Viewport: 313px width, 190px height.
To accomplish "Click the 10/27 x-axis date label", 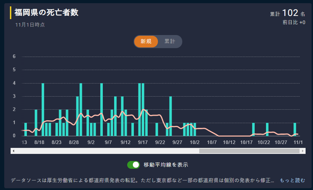I will 281,142.
